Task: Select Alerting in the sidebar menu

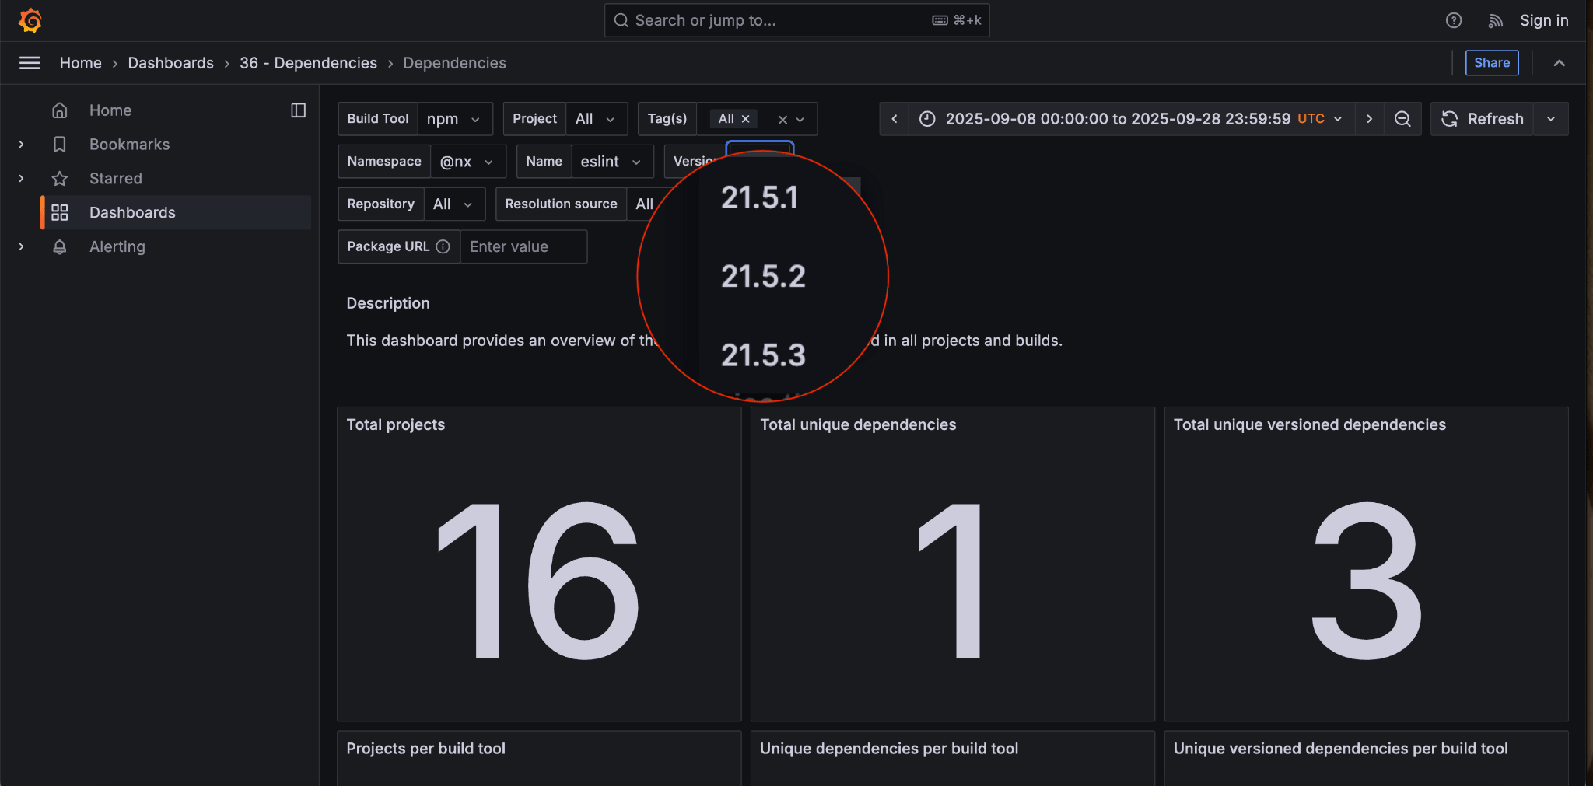Action: 117,246
